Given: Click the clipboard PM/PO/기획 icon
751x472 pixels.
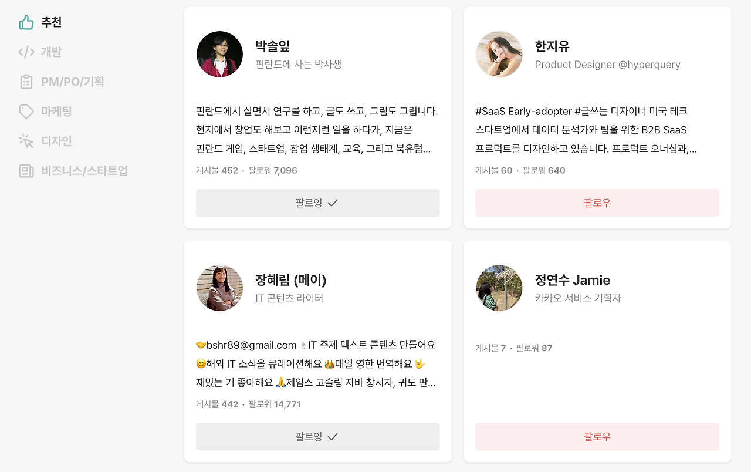Looking at the screenshot, I should pyautogui.click(x=26, y=82).
